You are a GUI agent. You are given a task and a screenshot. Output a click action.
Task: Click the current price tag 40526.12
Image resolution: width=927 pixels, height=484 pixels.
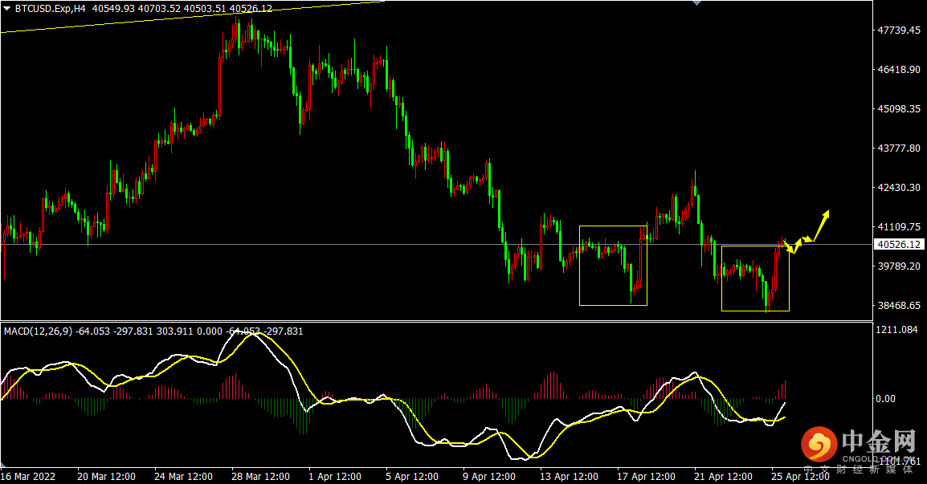pos(899,245)
